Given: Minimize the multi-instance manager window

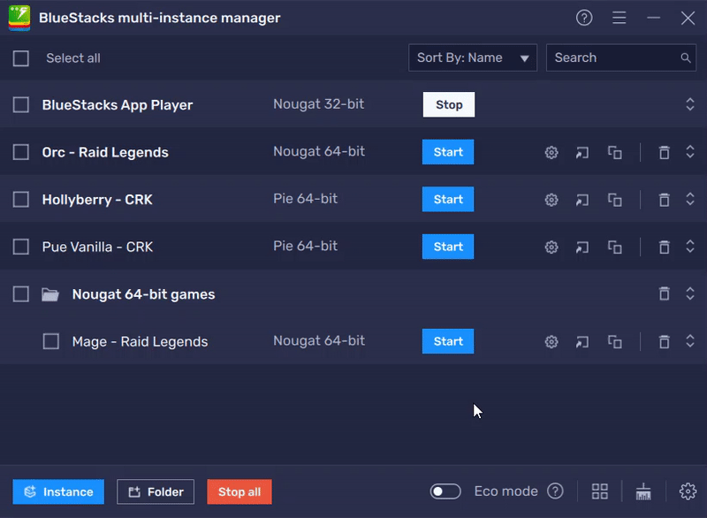Looking at the screenshot, I should click(x=653, y=18).
